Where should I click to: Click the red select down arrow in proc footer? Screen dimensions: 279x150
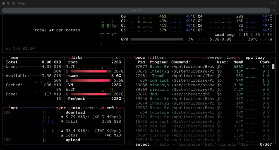153,145
